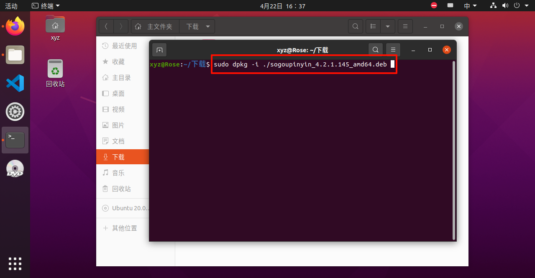Open terminal hamburger menu

tap(393, 50)
